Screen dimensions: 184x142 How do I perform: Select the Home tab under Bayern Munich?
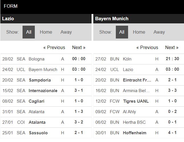(139, 32)
